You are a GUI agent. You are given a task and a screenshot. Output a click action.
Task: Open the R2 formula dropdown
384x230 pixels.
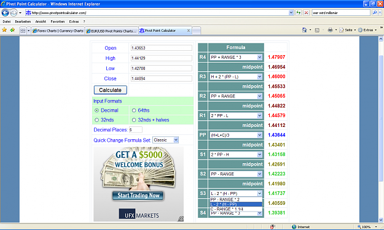(x=236, y=96)
